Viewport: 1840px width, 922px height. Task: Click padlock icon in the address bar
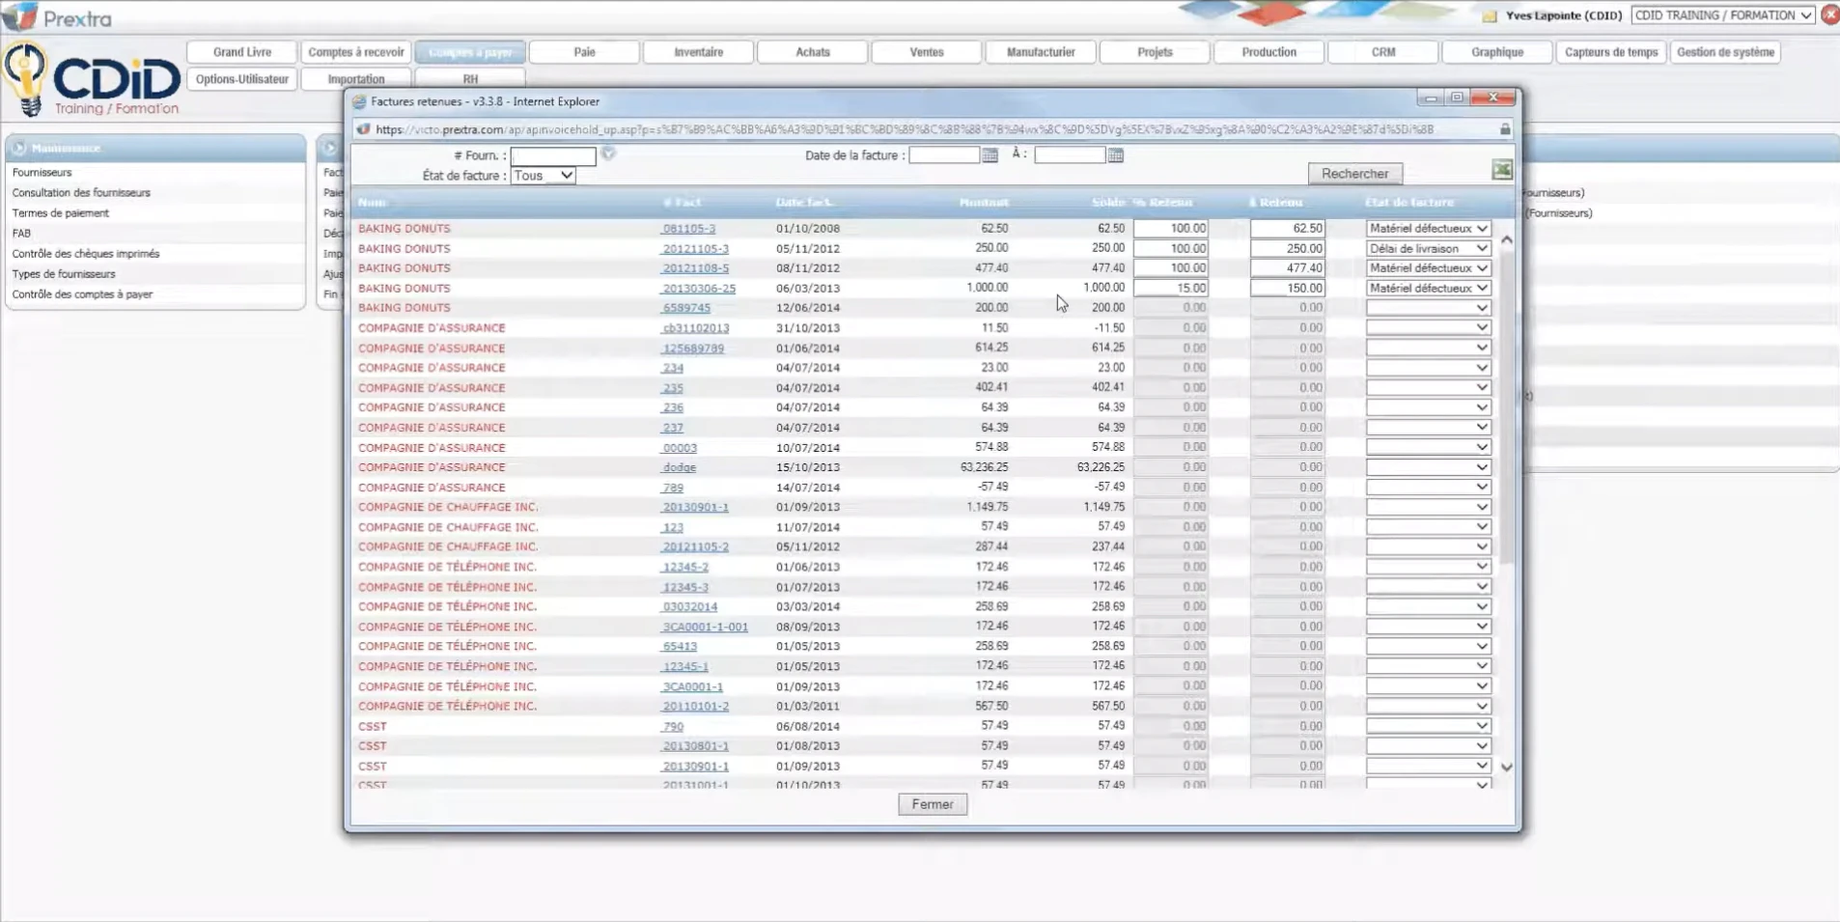click(x=1505, y=129)
